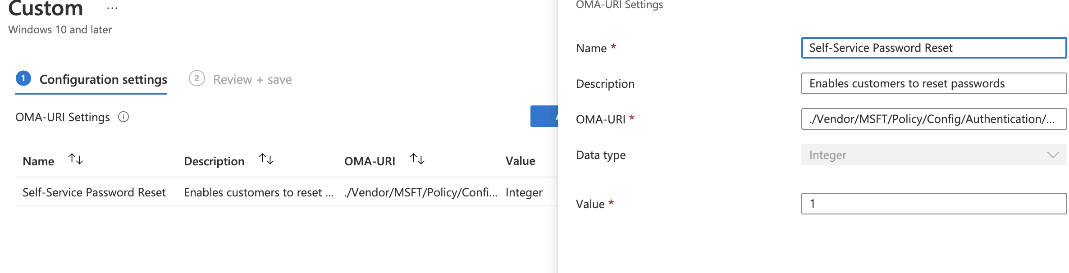The width and height of the screenshot is (1069, 273).
Task: Focus the Description text field in panel
Action: coord(933,83)
